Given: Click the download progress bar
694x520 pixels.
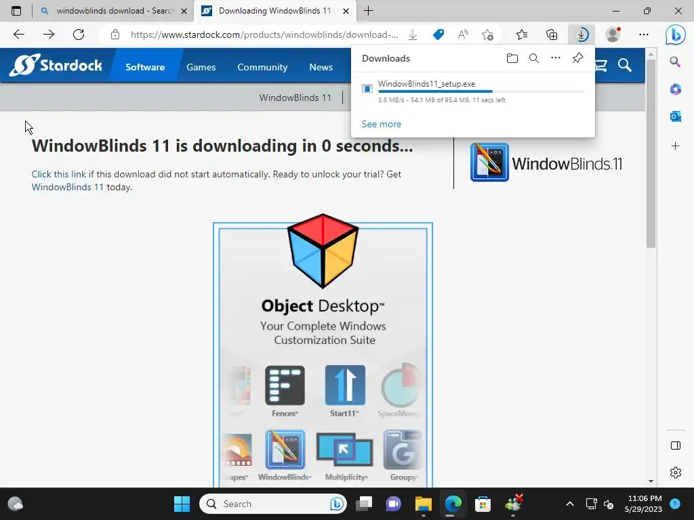Looking at the screenshot, I should click(481, 91).
